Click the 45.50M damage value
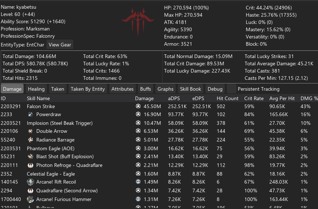 (x=152, y=106)
